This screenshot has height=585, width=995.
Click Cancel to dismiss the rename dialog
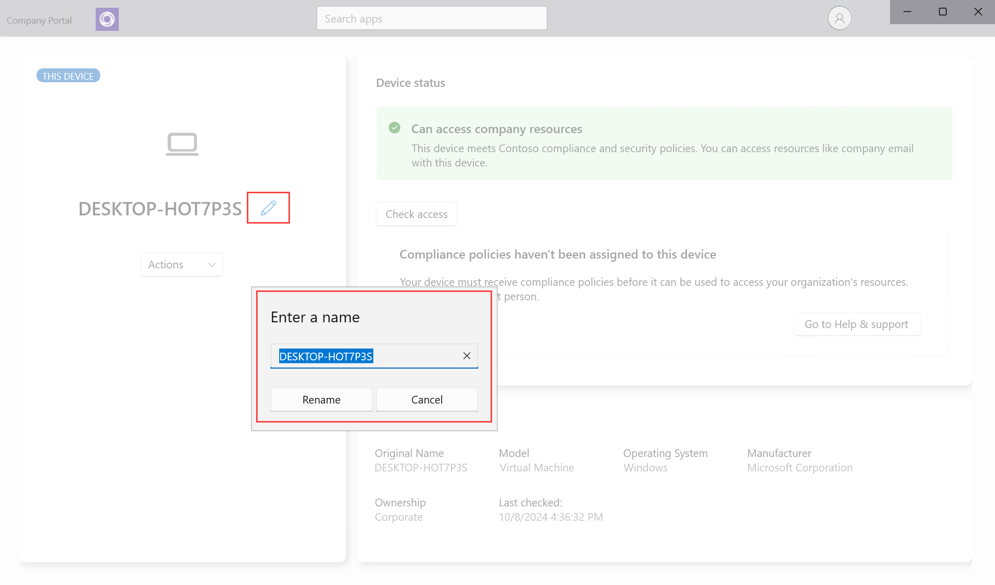(x=427, y=399)
